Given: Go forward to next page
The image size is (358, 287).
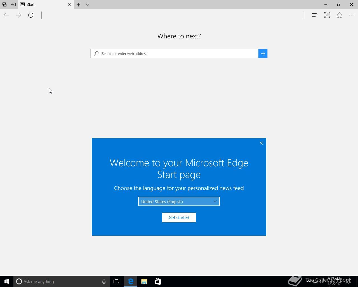Looking at the screenshot, I should point(19,15).
